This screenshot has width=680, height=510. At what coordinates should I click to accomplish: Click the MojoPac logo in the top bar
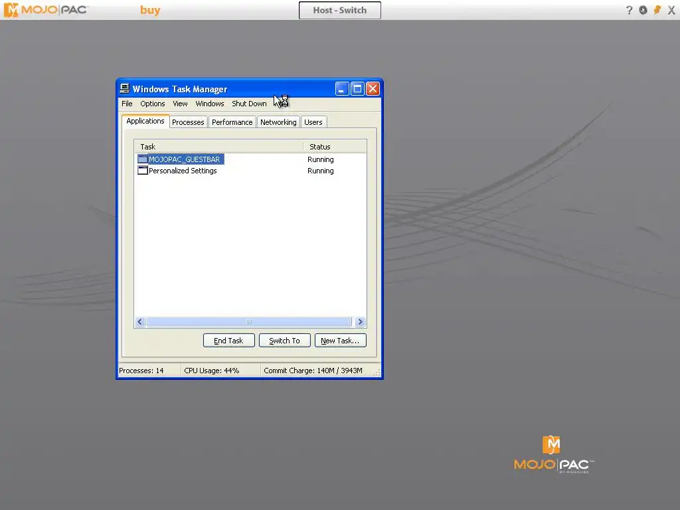[46, 9]
